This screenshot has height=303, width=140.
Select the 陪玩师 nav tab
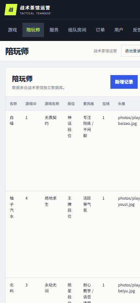[x=33, y=30]
